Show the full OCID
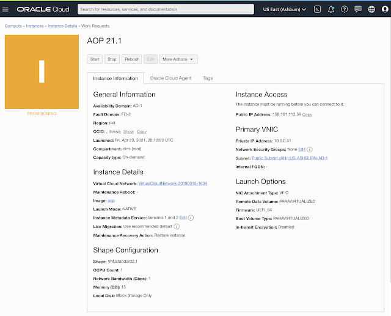391x316 pixels. tap(128, 131)
